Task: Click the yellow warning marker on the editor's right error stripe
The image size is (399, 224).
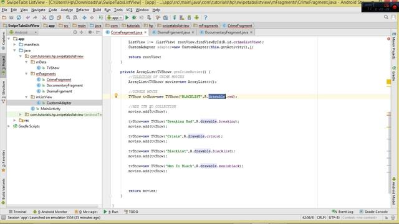Action: point(388,82)
